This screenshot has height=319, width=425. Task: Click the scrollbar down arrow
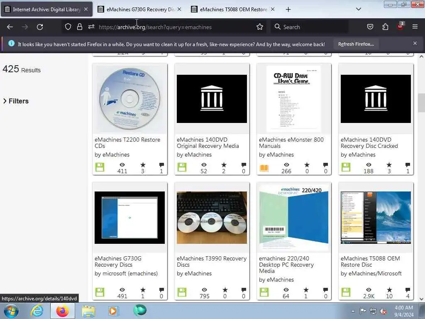tap(421, 299)
